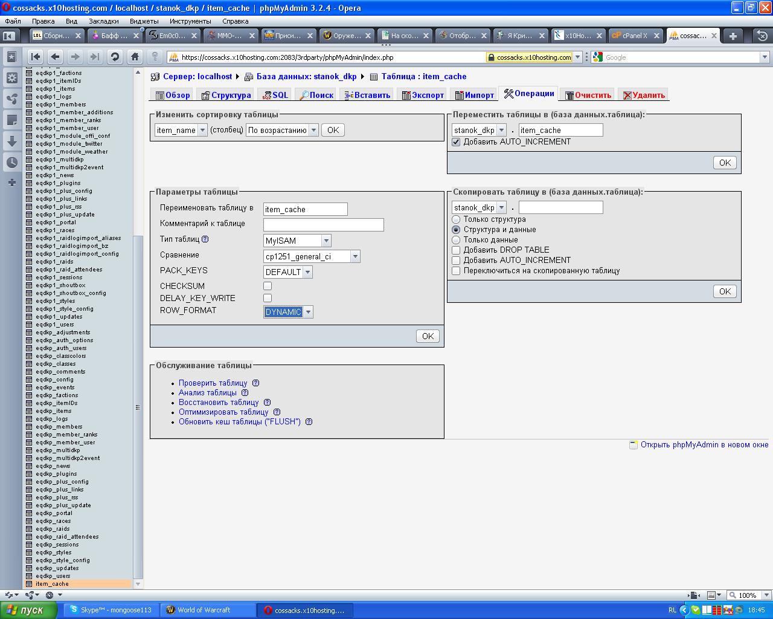Check Добавить DROP TABLE option
The height and width of the screenshot is (619, 773).
(456, 250)
